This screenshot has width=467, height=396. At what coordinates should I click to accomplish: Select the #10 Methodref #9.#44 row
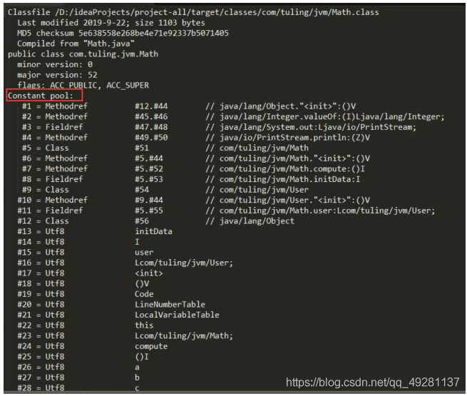click(x=194, y=200)
